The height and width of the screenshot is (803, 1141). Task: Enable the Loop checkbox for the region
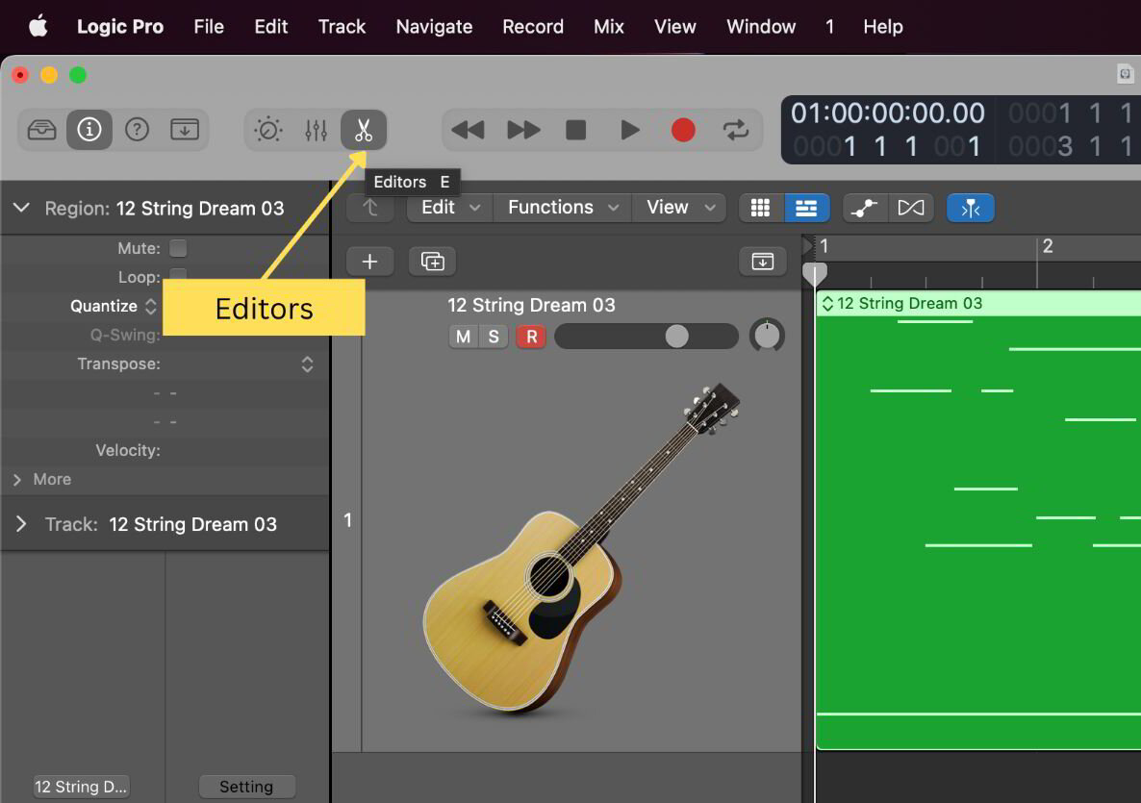pos(178,277)
